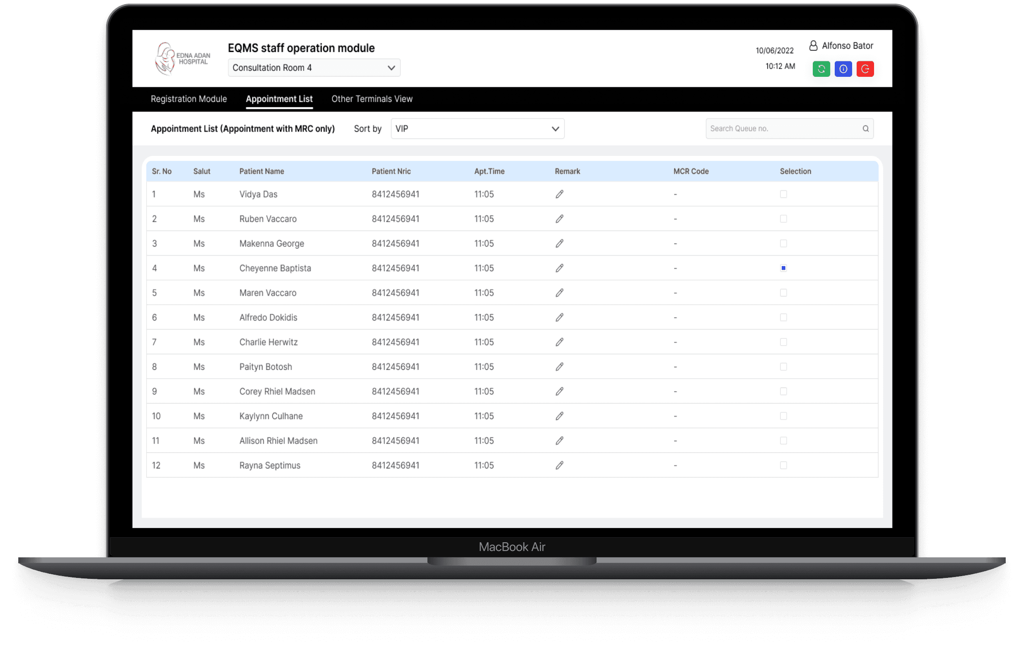1024x652 pixels.
Task: Click the green refresh icon button
Action: point(821,69)
